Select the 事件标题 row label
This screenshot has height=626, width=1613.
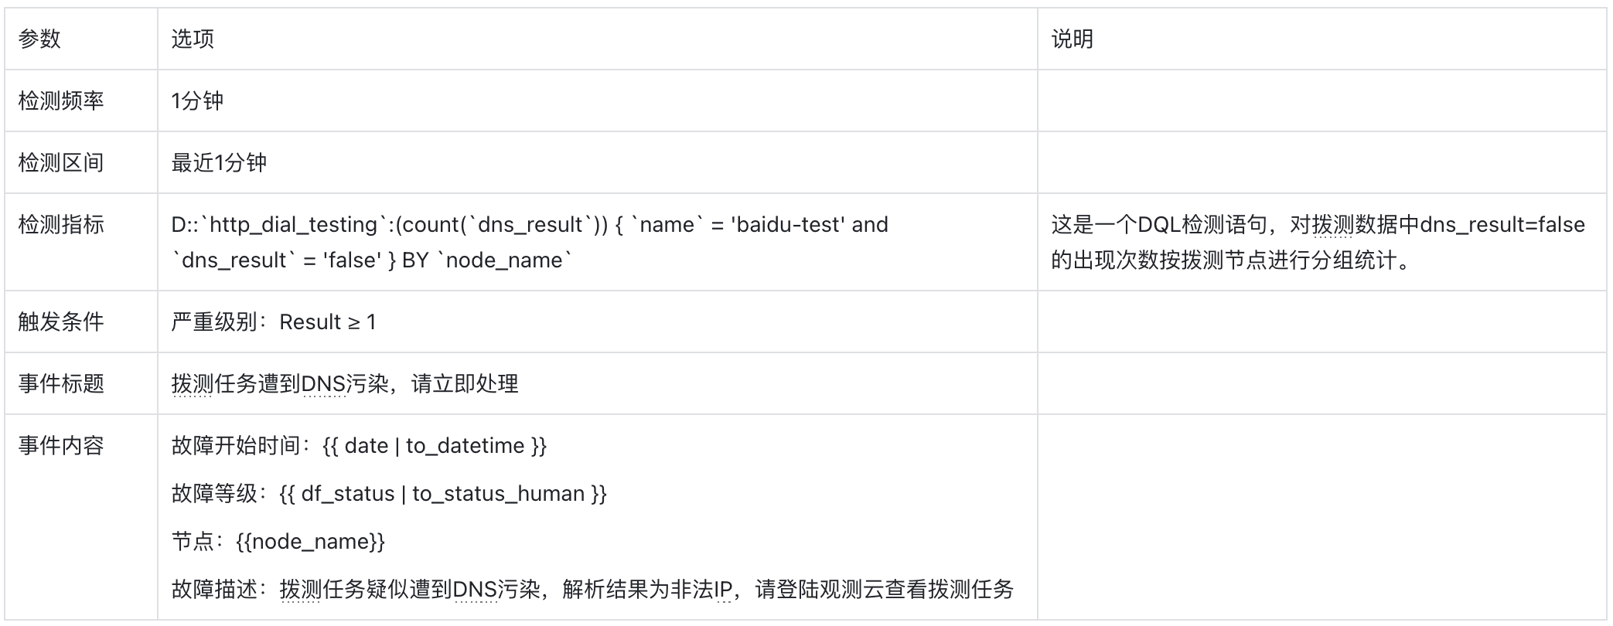point(61,383)
